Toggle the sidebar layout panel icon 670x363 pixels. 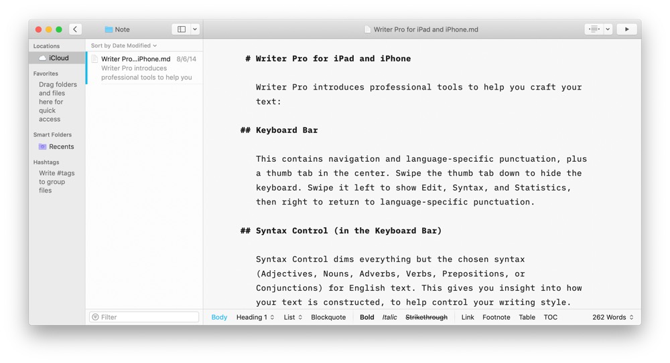(x=181, y=29)
